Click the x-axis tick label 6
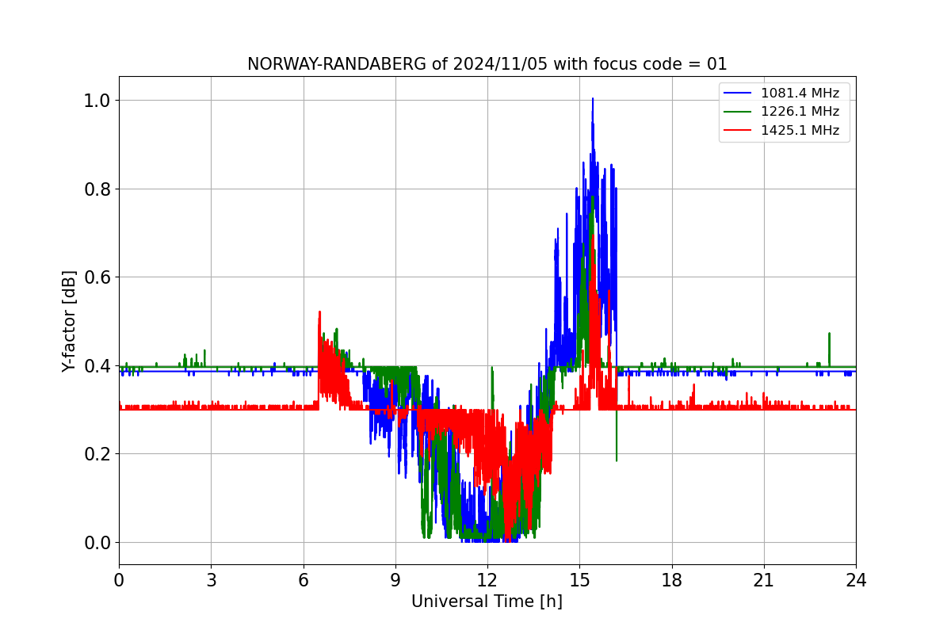This screenshot has height=634, width=951. [x=303, y=580]
